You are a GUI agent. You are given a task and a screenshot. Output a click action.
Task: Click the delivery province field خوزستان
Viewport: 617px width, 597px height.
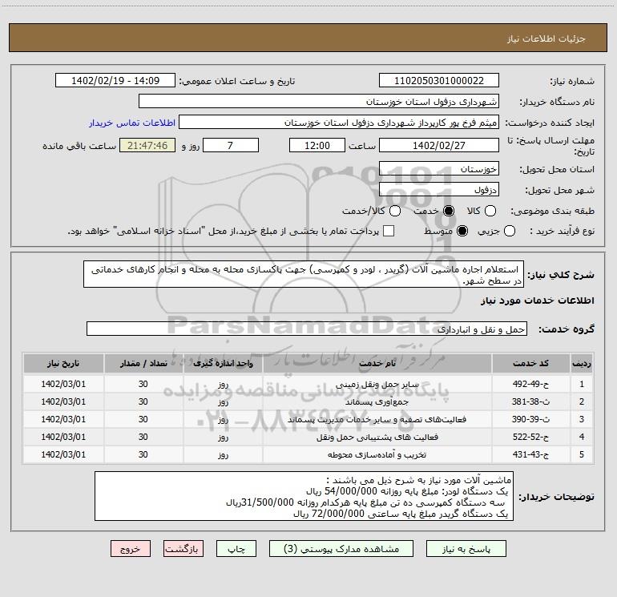click(439, 169)
